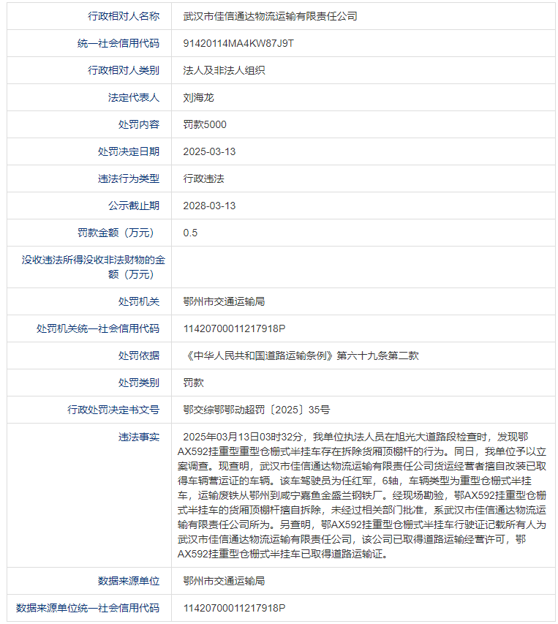Select the label '数据来源单位'

pyautogui.click(x=129, y=581)
